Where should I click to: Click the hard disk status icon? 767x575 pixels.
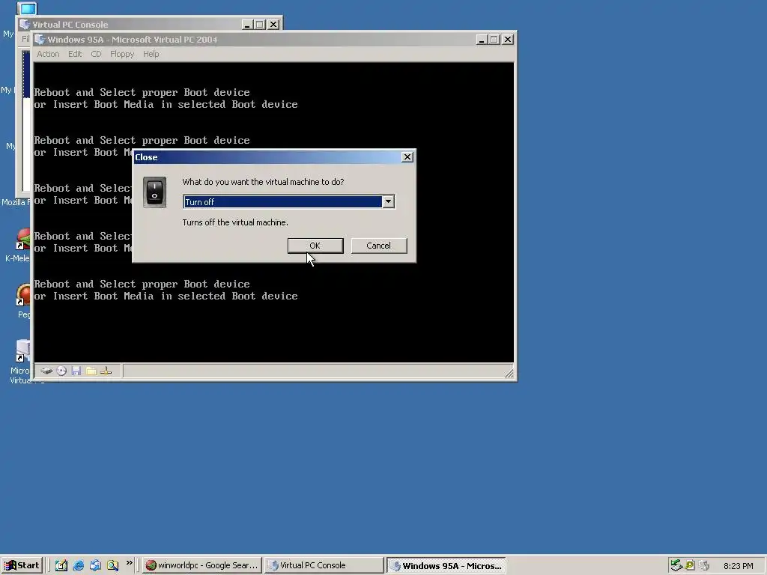(x=46, y=371)
